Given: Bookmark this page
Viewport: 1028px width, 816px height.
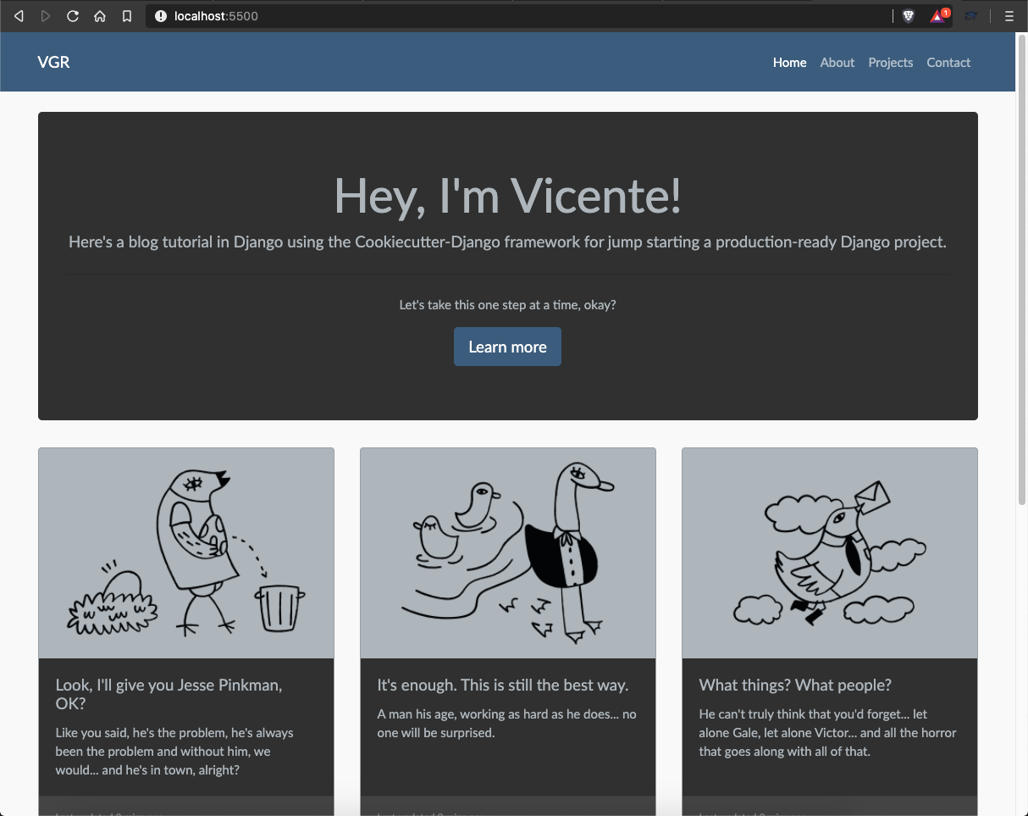Looking at the screenshot, I should click(127, 16).
